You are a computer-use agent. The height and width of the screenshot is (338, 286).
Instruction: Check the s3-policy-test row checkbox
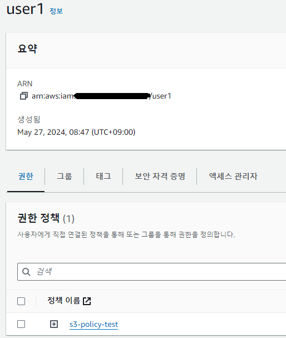[x=21, y=324]
